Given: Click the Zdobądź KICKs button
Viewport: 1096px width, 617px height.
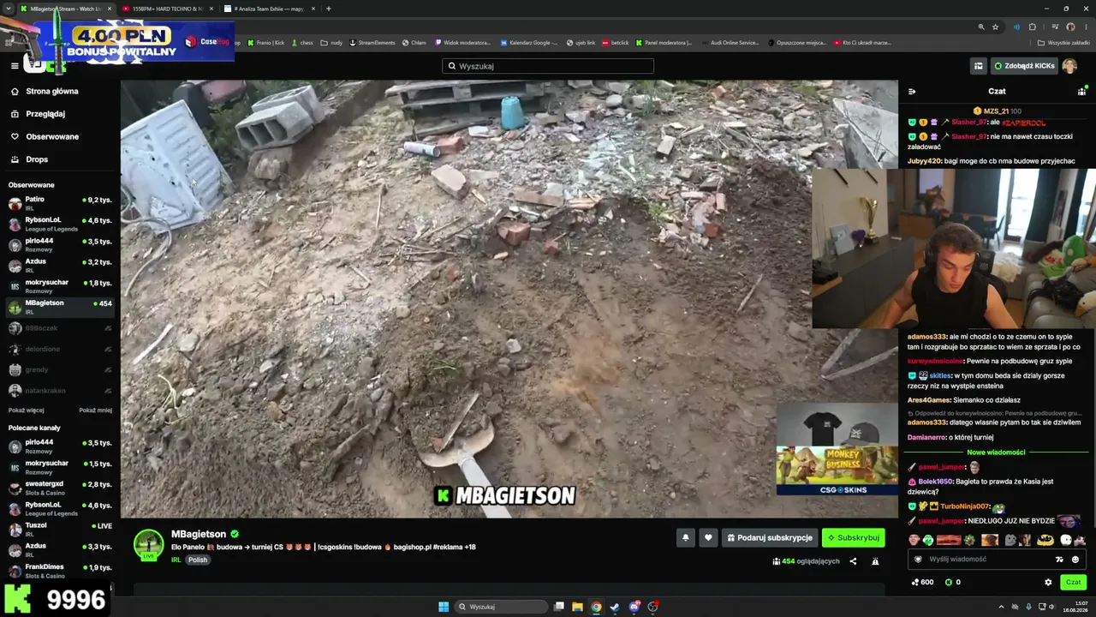Looking at the screenshot, I should click(1024, 66).
